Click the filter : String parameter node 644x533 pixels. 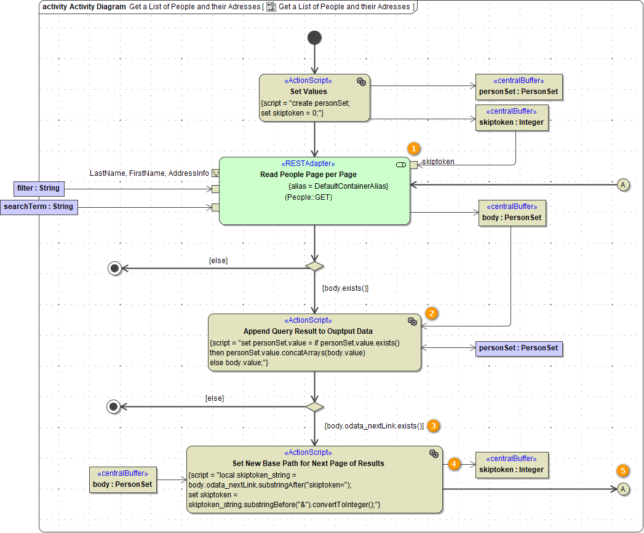click(x=37, y=188)
